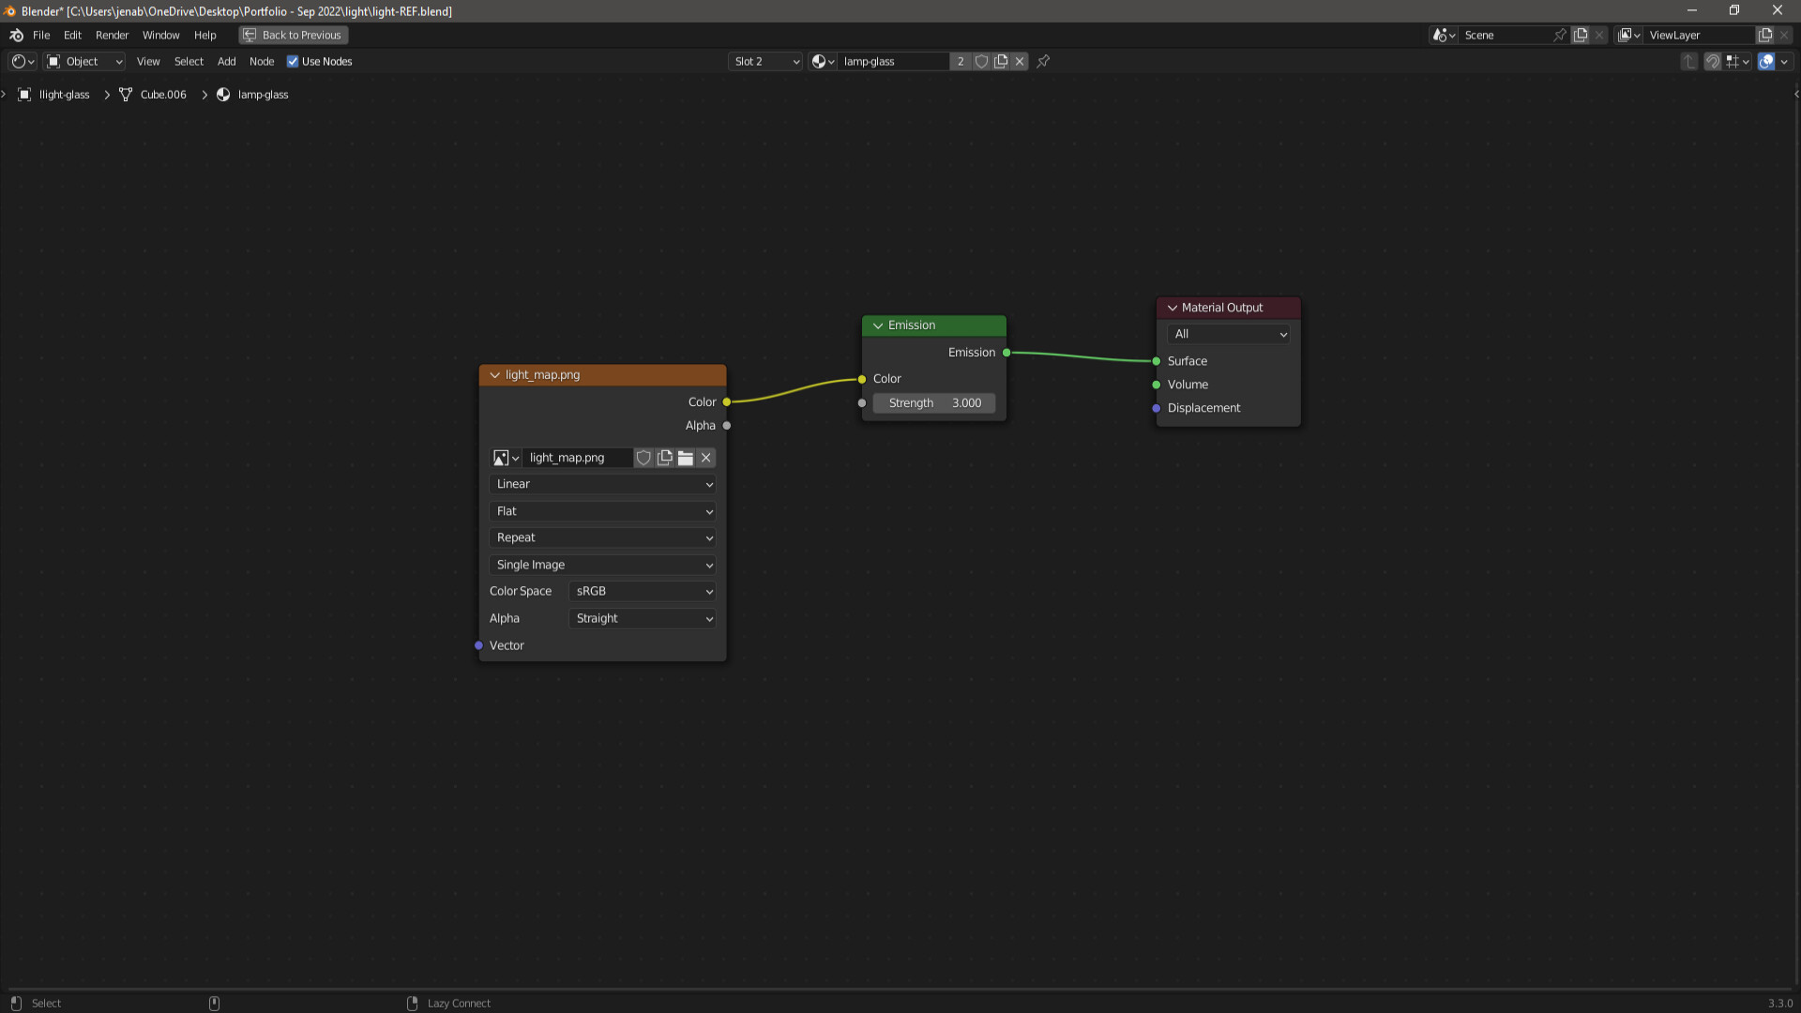Open the Node menu in editor header
Image resolution: width=1801 pixels, height=1013 pixels.
262,62
